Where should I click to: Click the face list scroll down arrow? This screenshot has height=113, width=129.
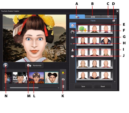click(x=115, y=82)
